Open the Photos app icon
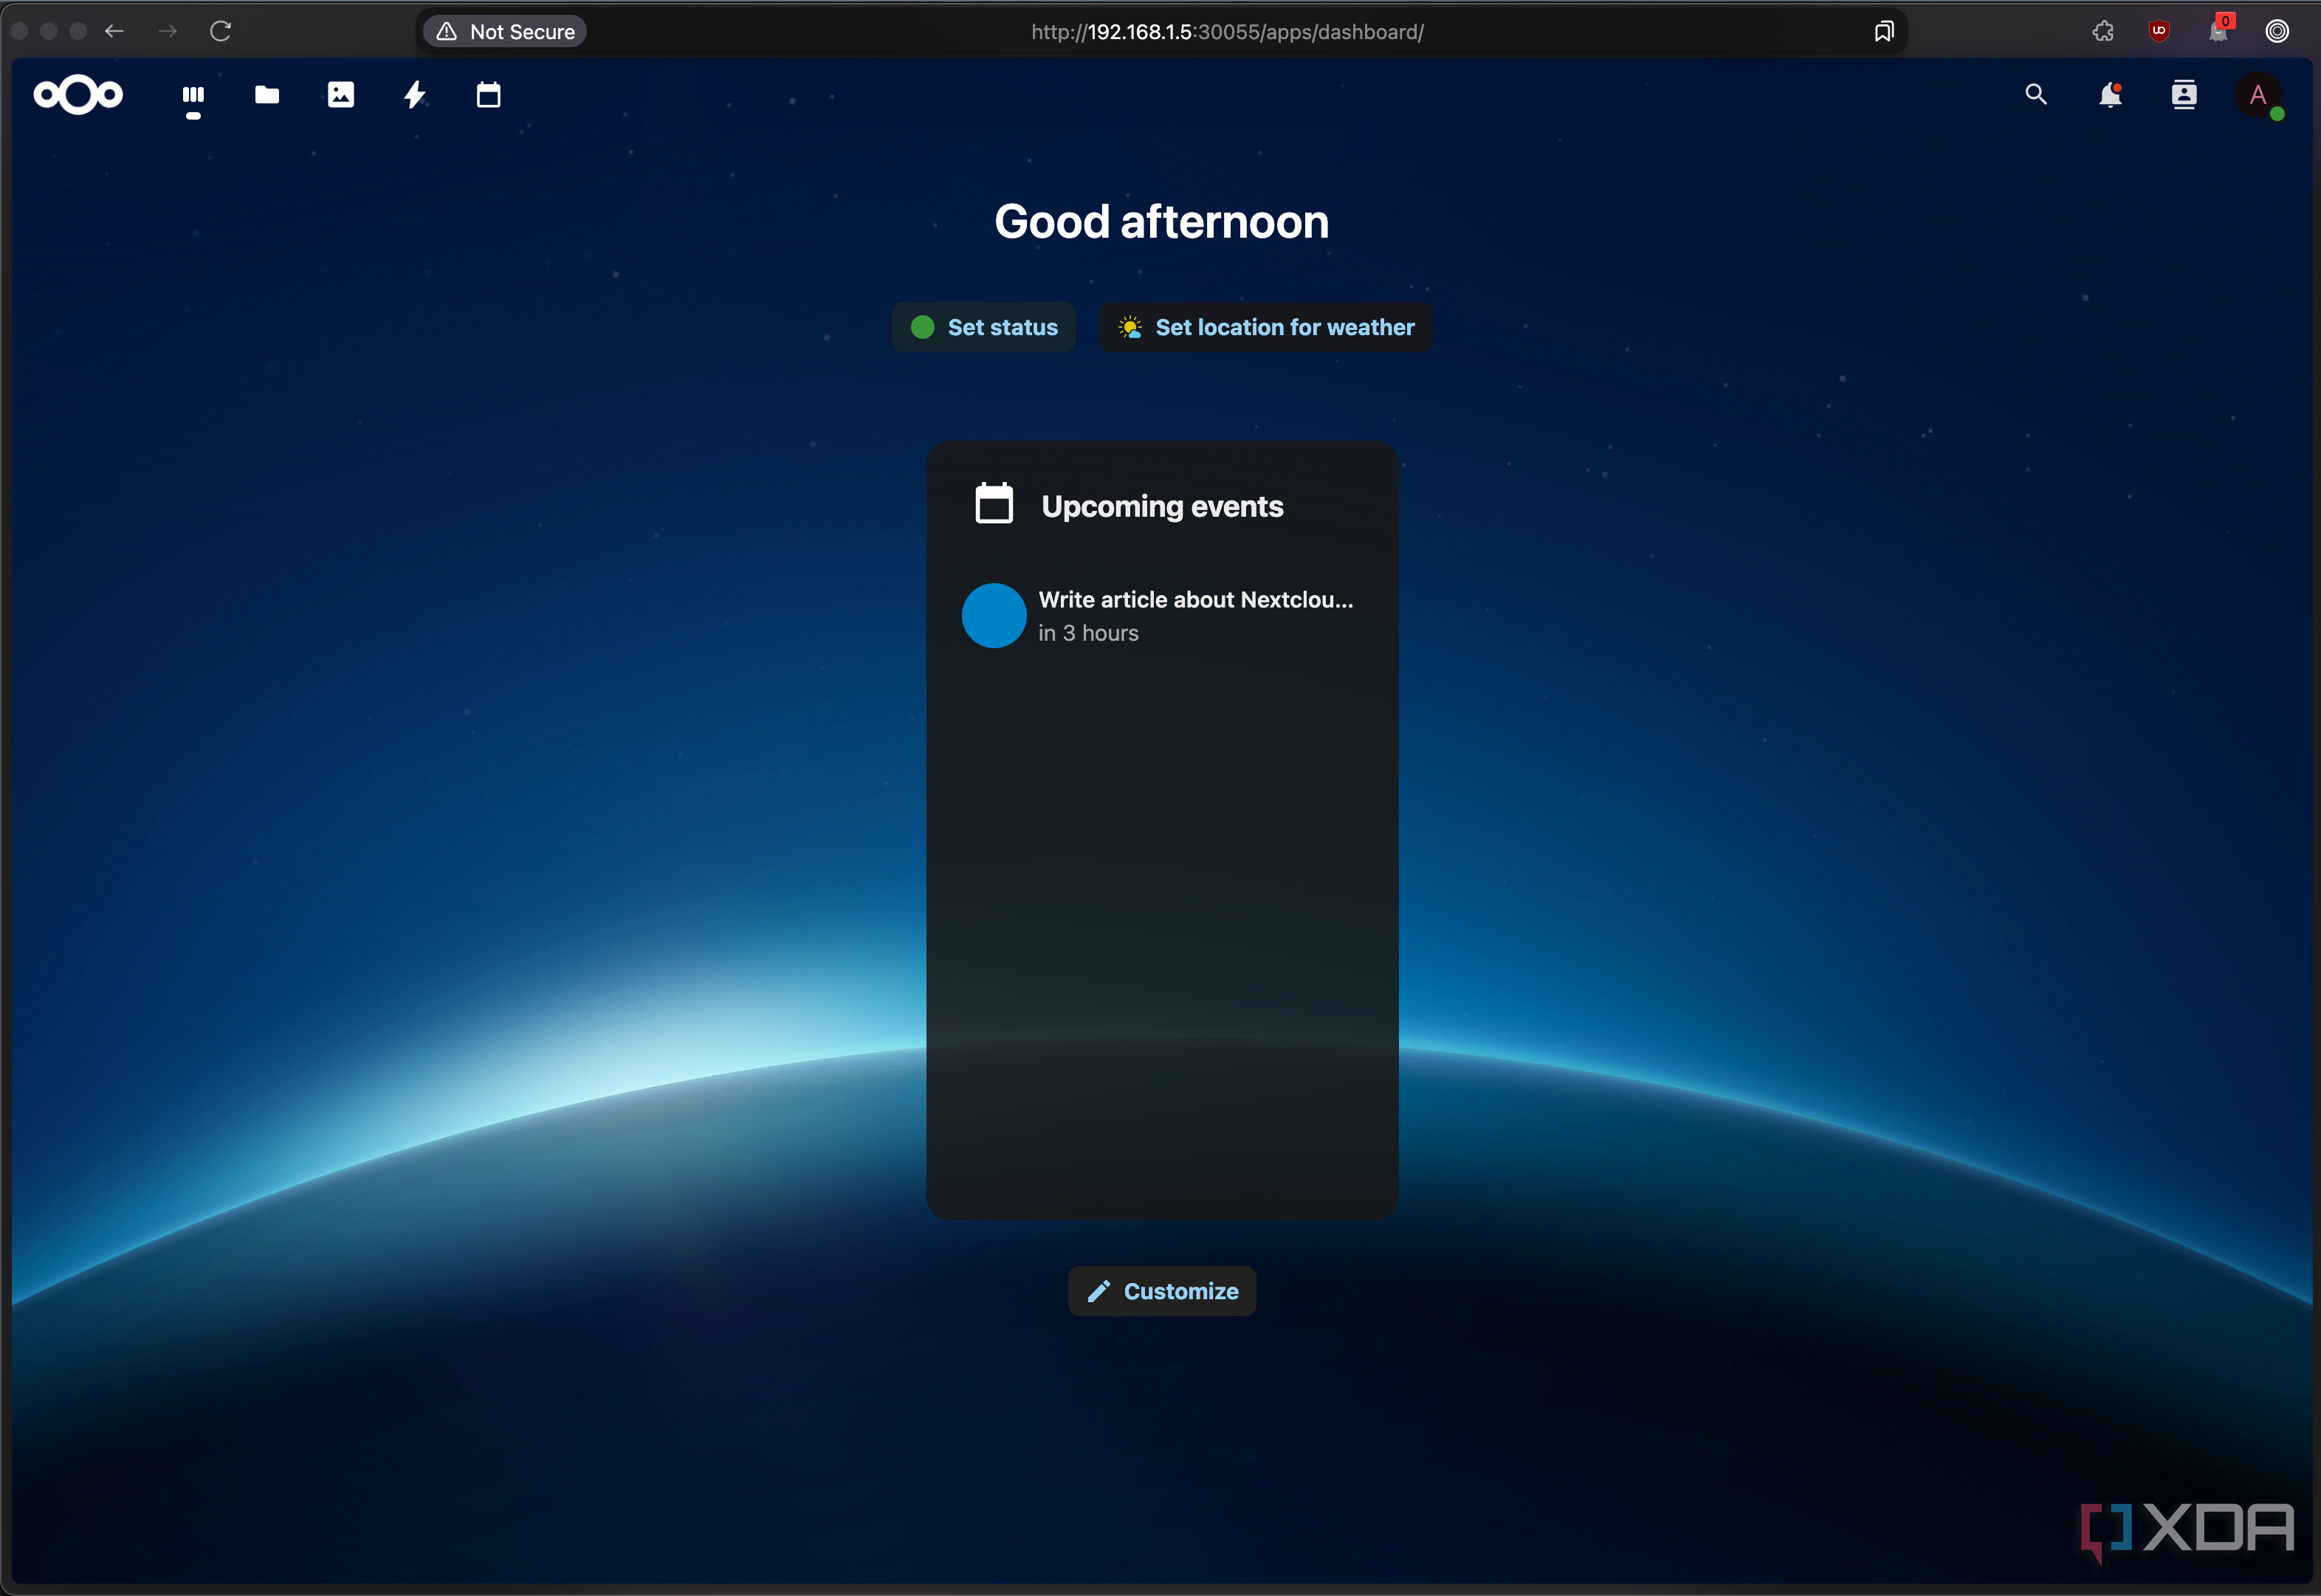Screen dimensions: 2321x1596 340,95
